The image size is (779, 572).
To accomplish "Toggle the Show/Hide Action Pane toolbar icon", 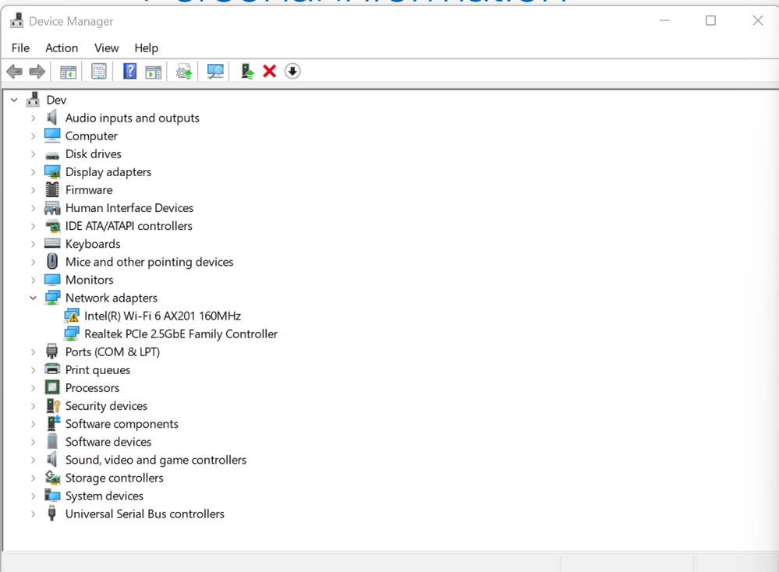I will coord(154,72).
